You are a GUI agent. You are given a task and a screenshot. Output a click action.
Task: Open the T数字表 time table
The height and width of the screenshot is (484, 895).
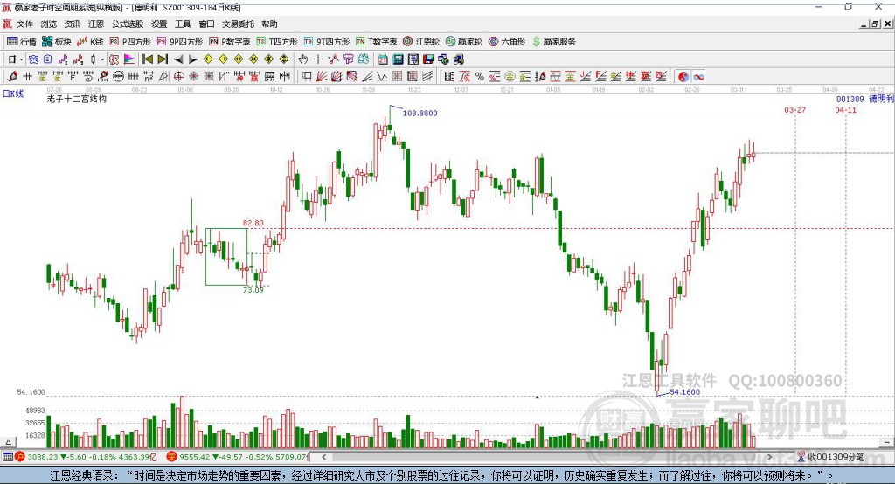click(376, 42)
